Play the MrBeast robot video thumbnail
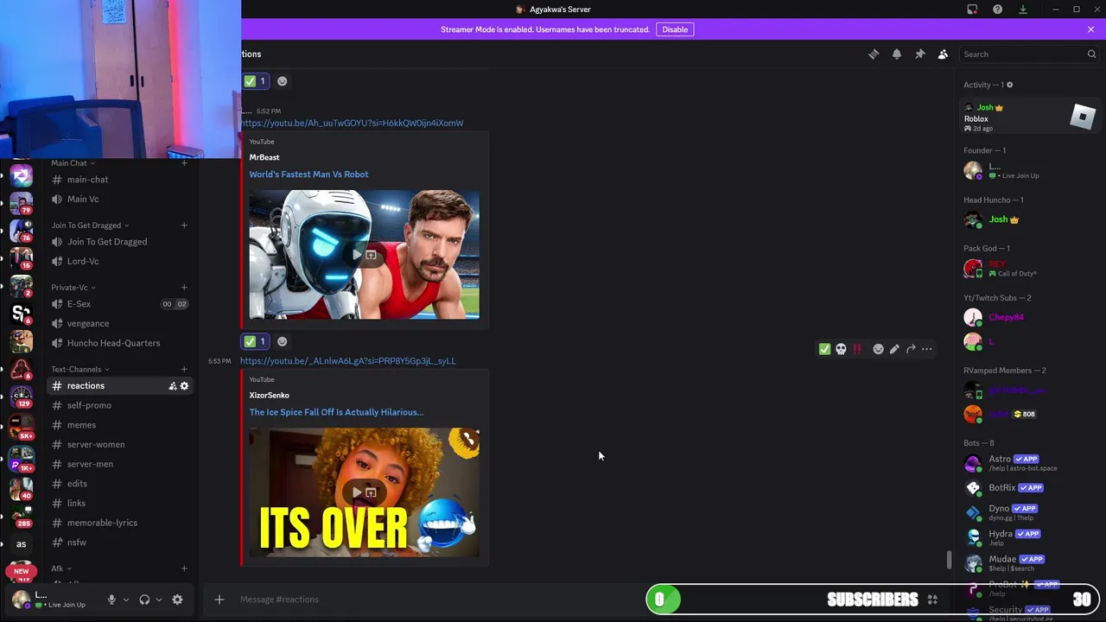The height and width of the screenshot is (622, 1106). pos(357,255)
